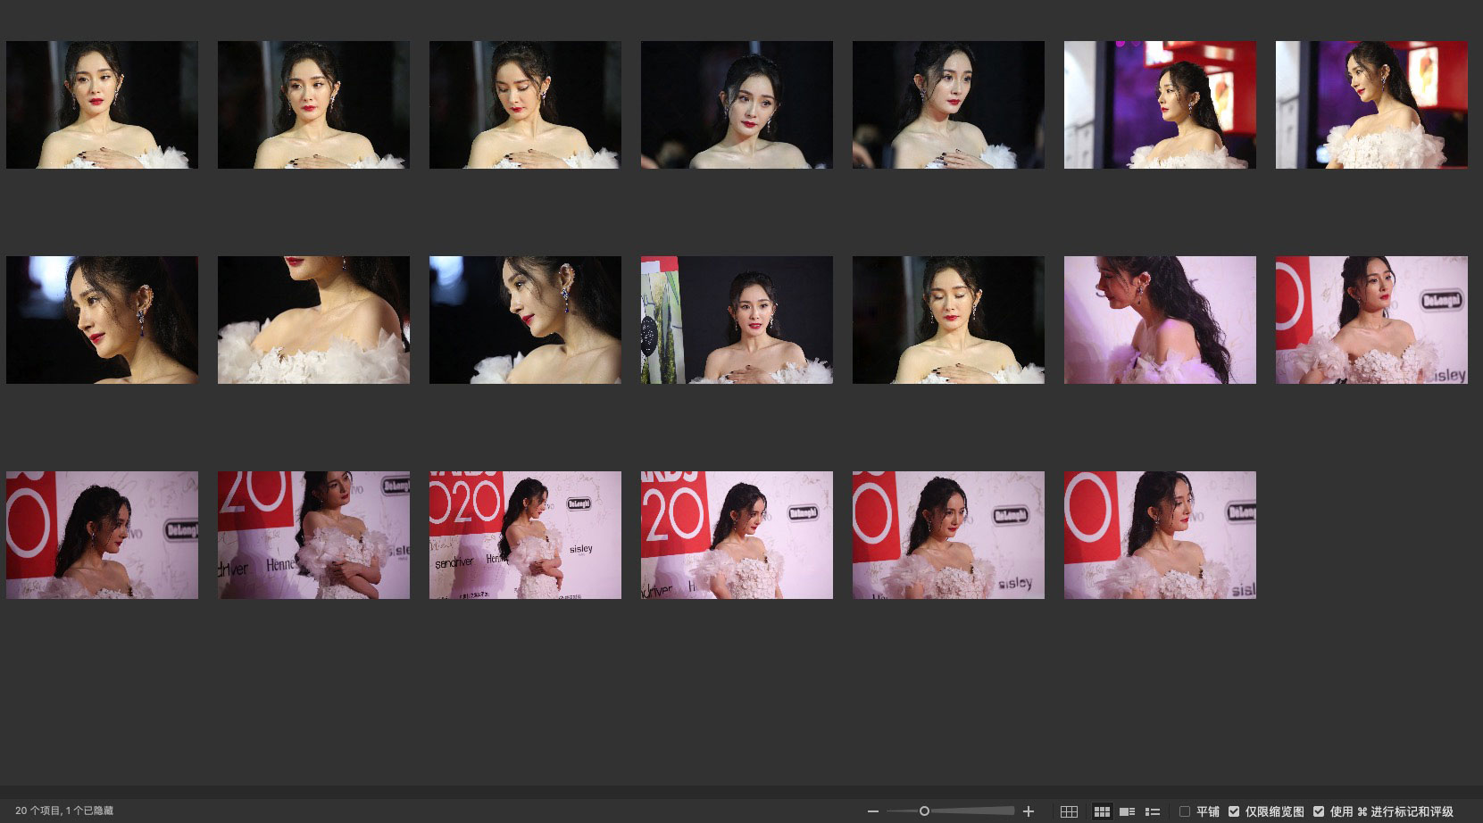Click the minus icon to shrink thumbnails
This screenshot has height=823, width=1483.
tap(872, 811)
